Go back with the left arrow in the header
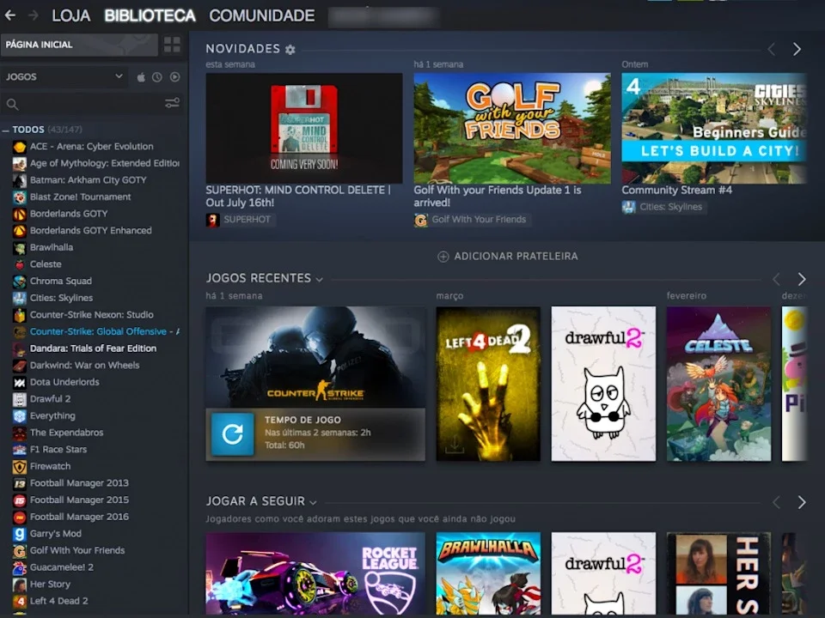 click(x=10, y=15)
